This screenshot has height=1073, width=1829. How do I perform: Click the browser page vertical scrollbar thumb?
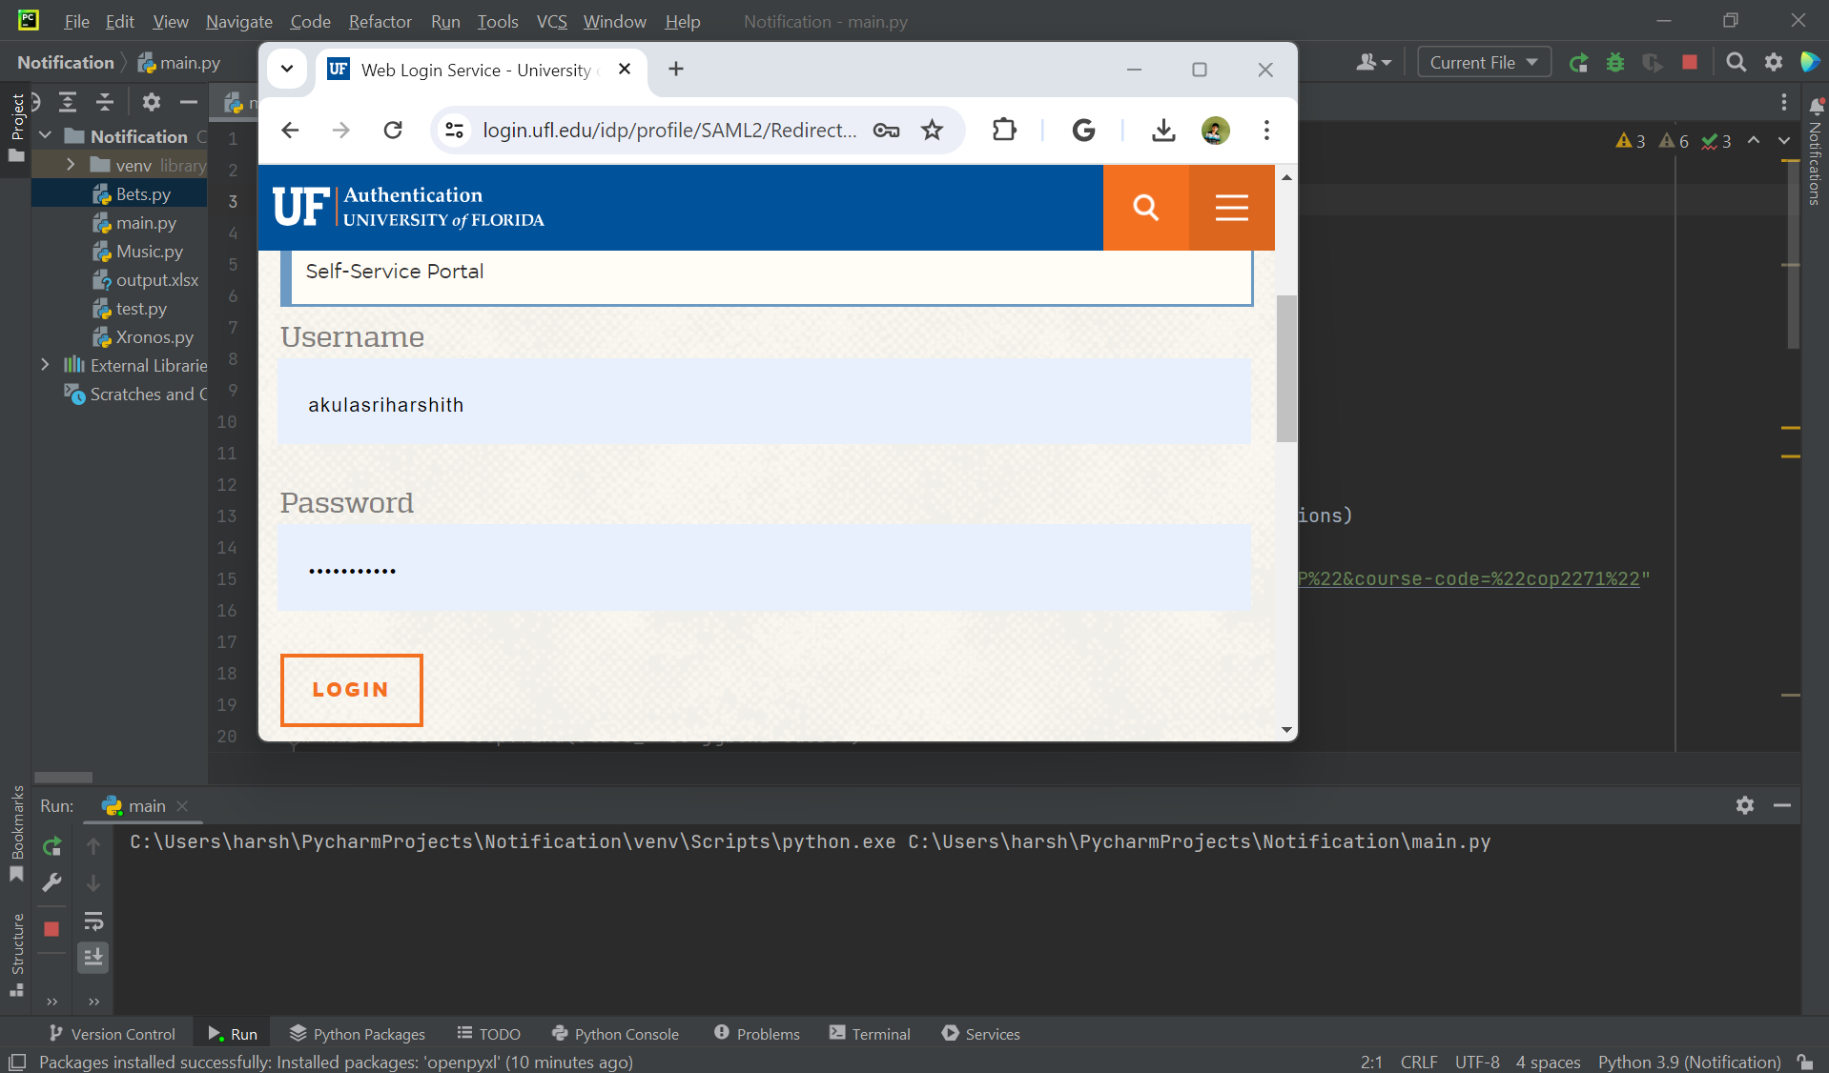click(x=1286, y=369)
